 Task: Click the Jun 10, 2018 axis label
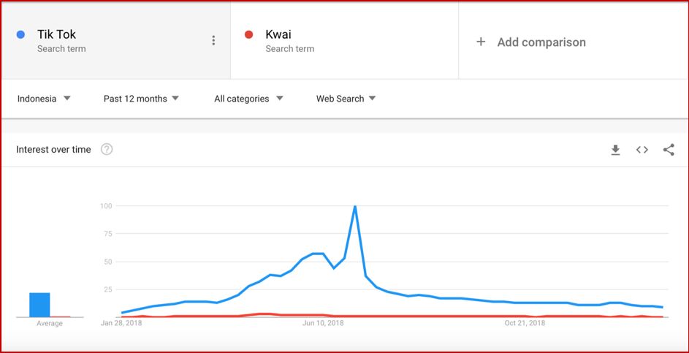coord(323,323)
